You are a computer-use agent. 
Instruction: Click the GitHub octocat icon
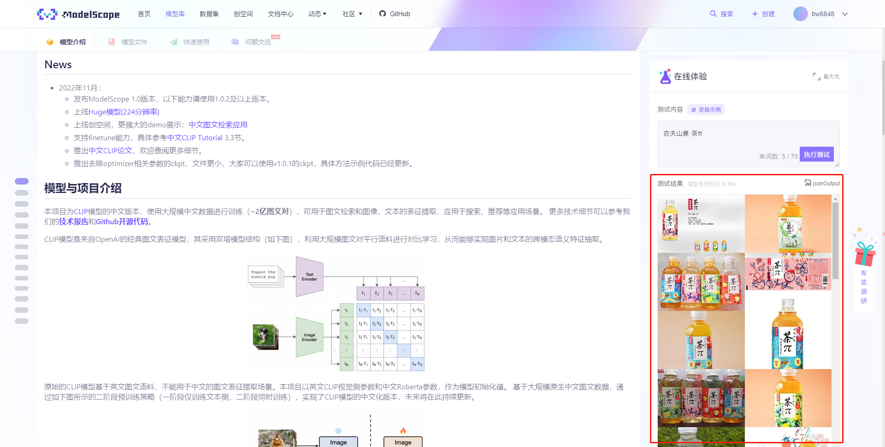(x=383, y=14)
